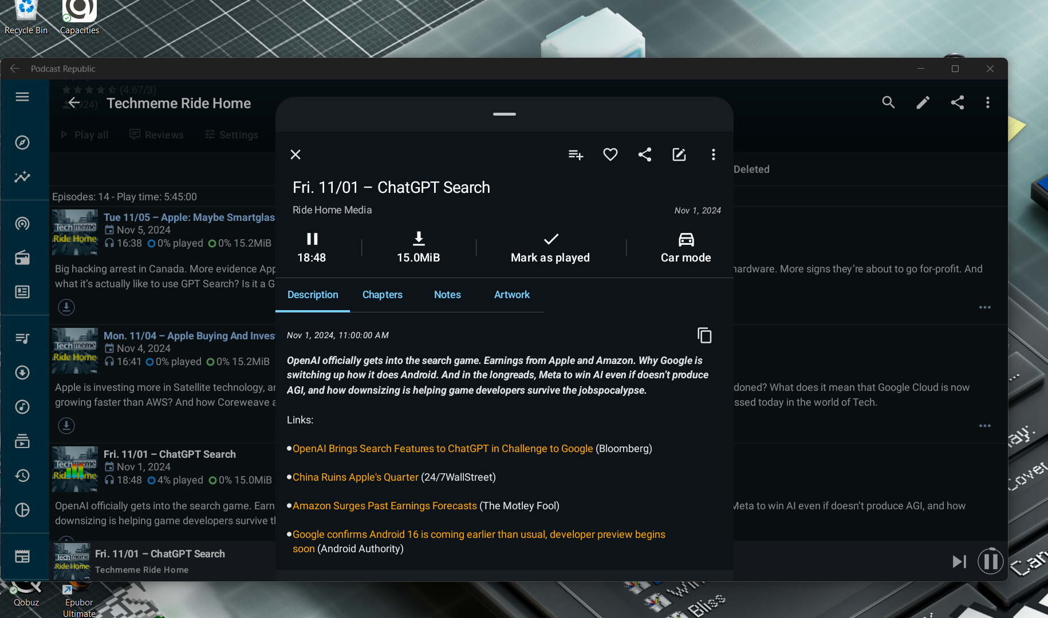Click Mark as played
The height and width of the screenshot is (618, 1048).
pyautogui.click(x=550, y=247)
